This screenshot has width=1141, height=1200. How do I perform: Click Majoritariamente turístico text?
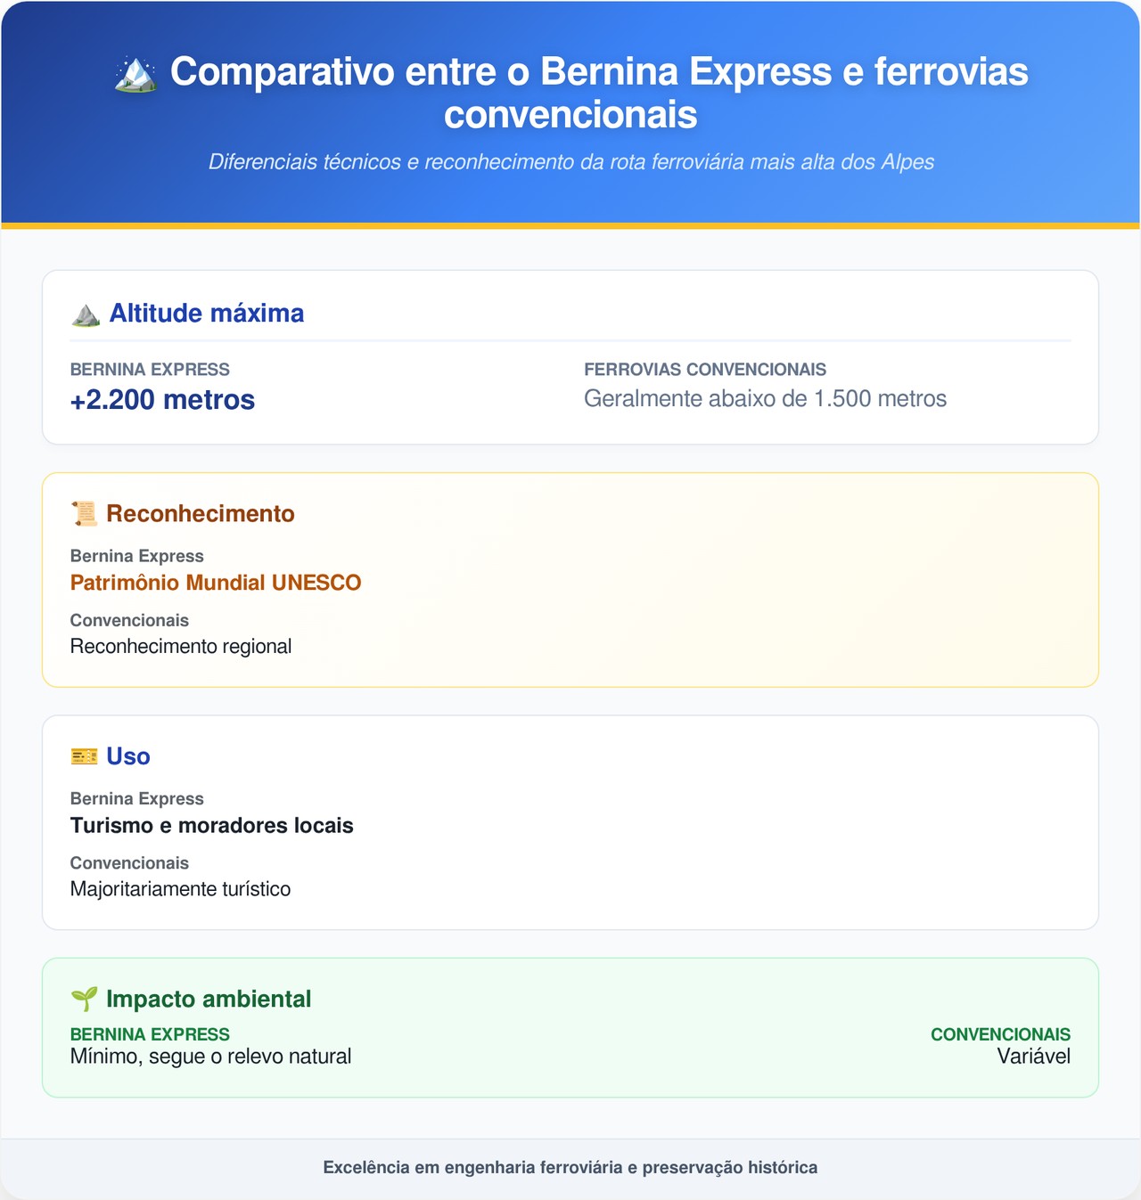(x=180, y=889)
